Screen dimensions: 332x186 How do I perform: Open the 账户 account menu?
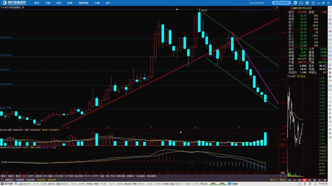pyautogui.click(x=108, y=3)
